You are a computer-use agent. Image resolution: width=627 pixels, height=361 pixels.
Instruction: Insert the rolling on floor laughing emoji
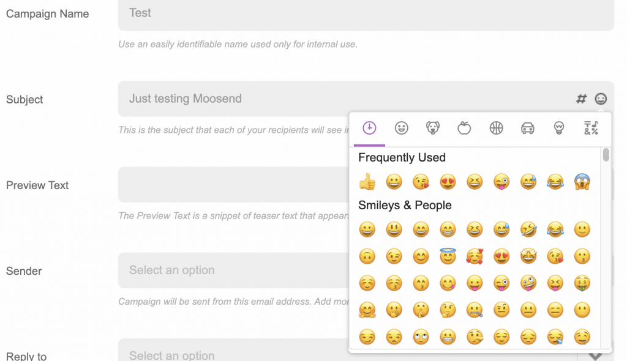point(528,229)
